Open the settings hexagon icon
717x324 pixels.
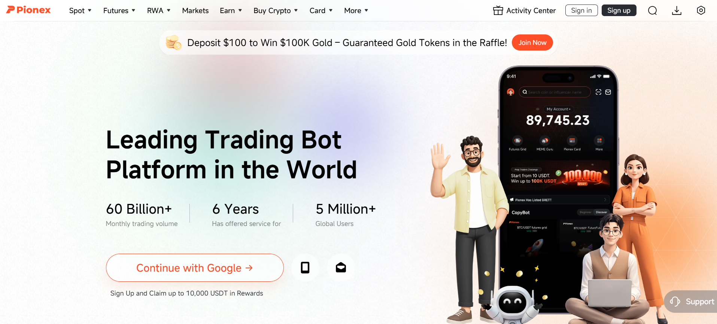pos(701,10)
